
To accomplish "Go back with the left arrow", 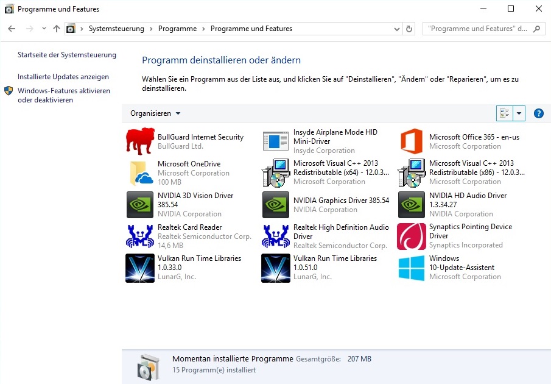I will 12,29.
